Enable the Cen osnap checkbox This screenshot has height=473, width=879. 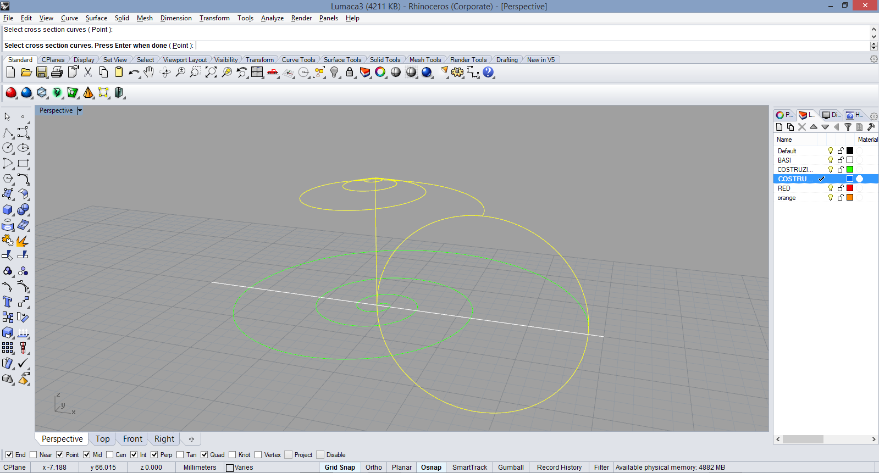[109, 455]
